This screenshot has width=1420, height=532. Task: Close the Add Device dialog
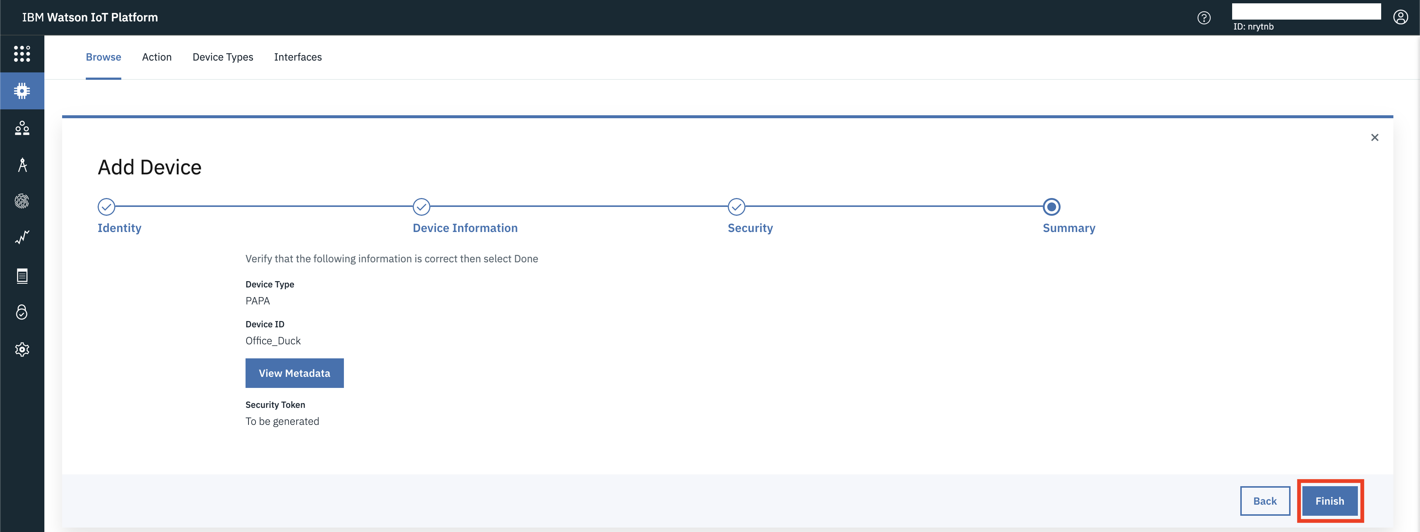pyautogui.click(x=1374, y=138)
